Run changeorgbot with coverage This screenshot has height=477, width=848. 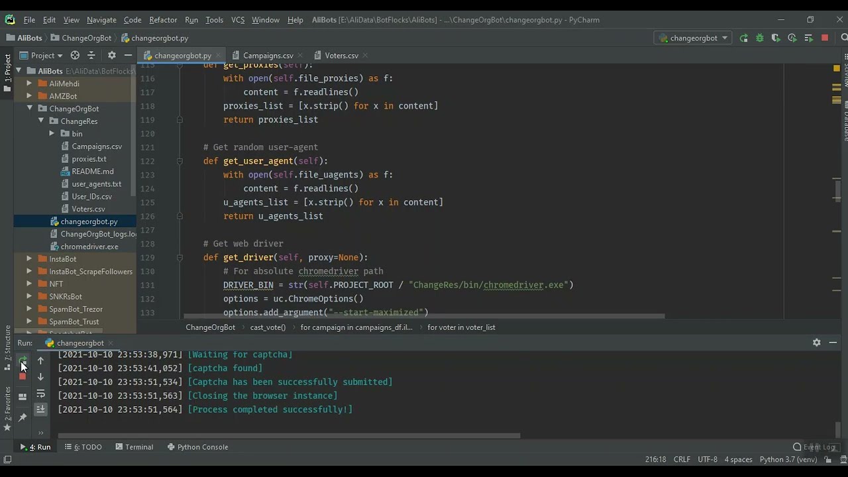(776, 38)
